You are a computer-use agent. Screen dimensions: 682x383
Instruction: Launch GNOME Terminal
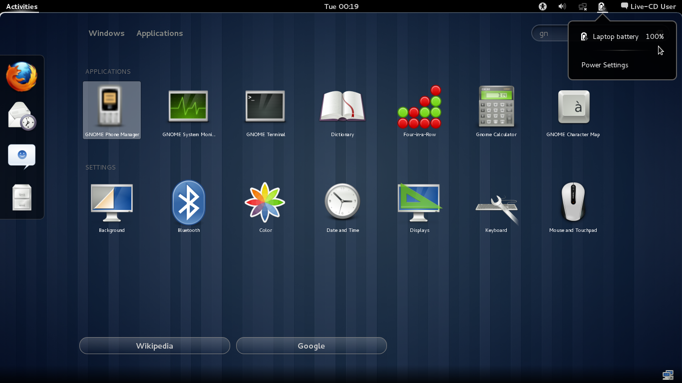[265, 110]
